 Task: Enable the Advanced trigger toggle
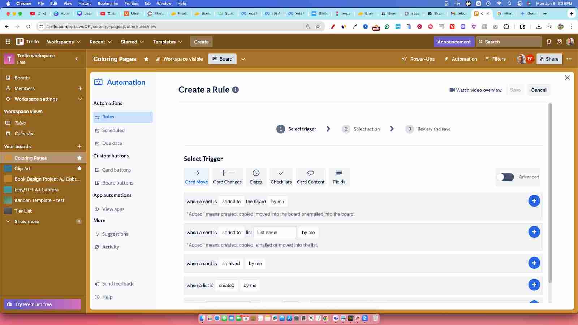(x=505, y=177)
